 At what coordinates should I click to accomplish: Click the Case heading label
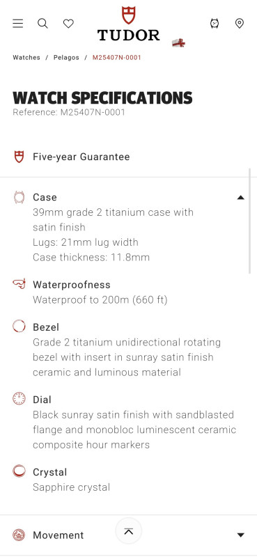coord(45,197)
